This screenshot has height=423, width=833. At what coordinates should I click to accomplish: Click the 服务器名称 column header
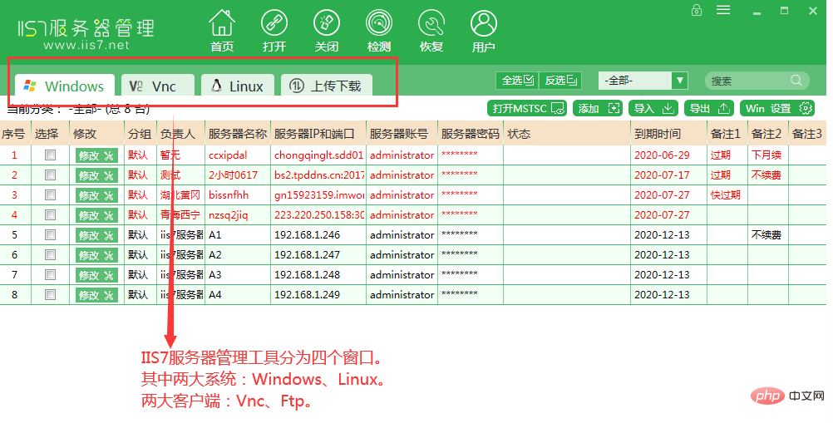tap(238, 134)
